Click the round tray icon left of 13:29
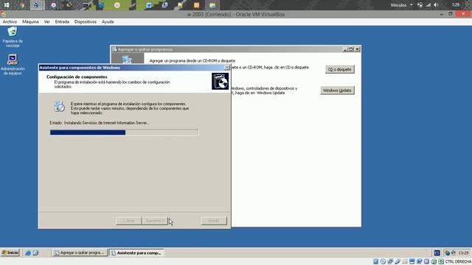Viewport: 472px width, 265px height. [x=454, y=253]
